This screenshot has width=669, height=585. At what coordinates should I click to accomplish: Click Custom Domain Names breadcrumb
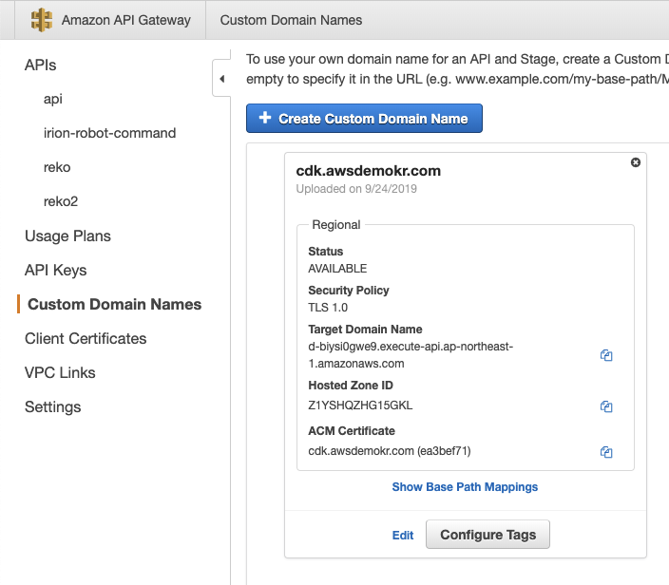(x=291, y=20)
